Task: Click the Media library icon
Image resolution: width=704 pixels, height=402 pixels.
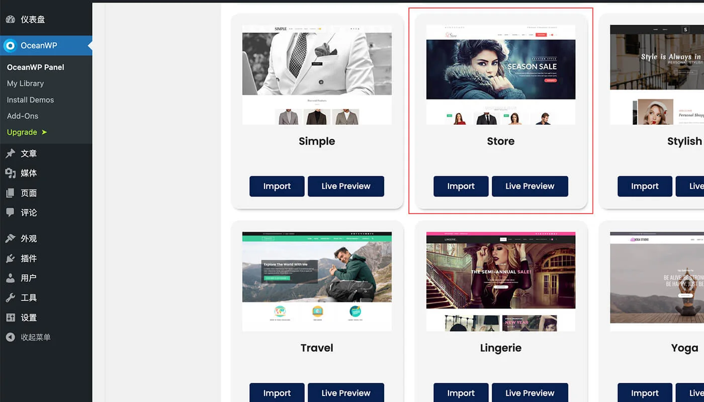Action: [x=10, y=173]
